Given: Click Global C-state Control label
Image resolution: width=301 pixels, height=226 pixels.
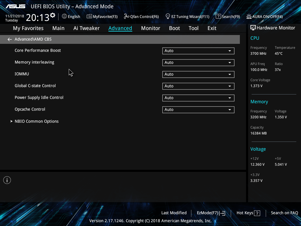Looking at the screenshot, I should point(35,86).
